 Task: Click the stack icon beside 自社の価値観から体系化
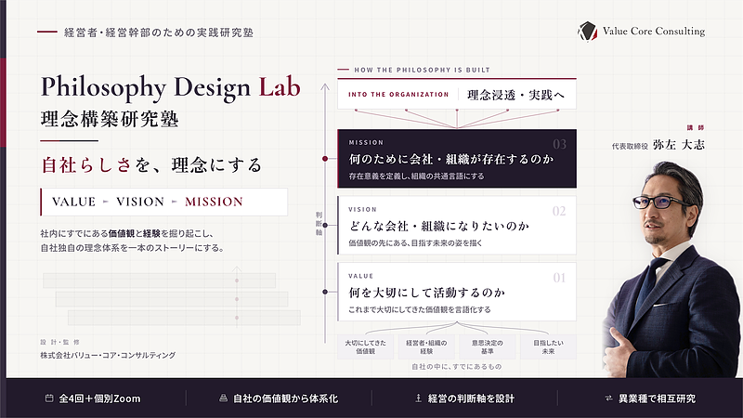point(223,398)
